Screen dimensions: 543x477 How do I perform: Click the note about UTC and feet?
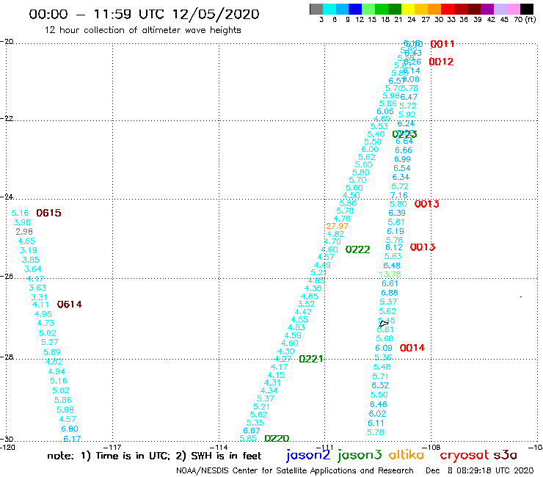pos(154,456)
